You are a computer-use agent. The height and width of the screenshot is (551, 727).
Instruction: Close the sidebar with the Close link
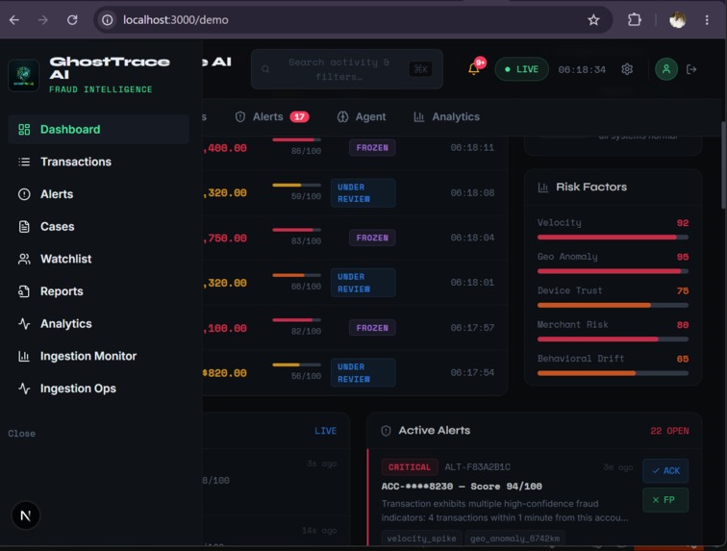tap(21, 434)
